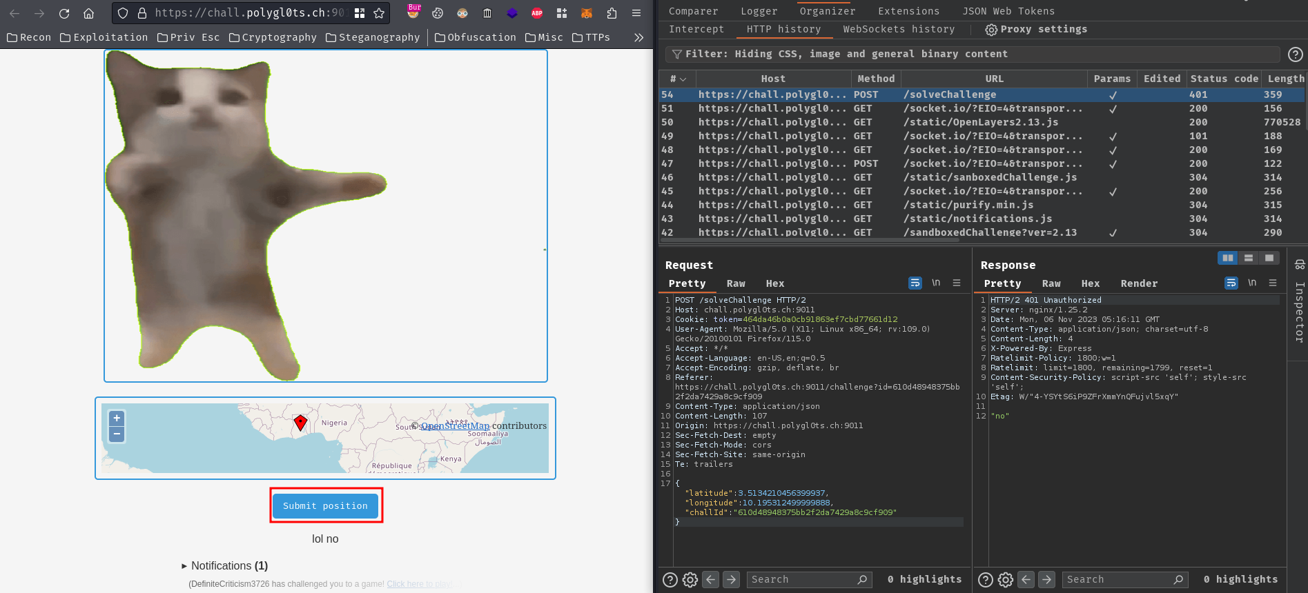Image resolution: width=1308 pixels, height=593 pixels.
Task: Open the Exploitation bookmarks folder
Action: (x=104, y=37)
